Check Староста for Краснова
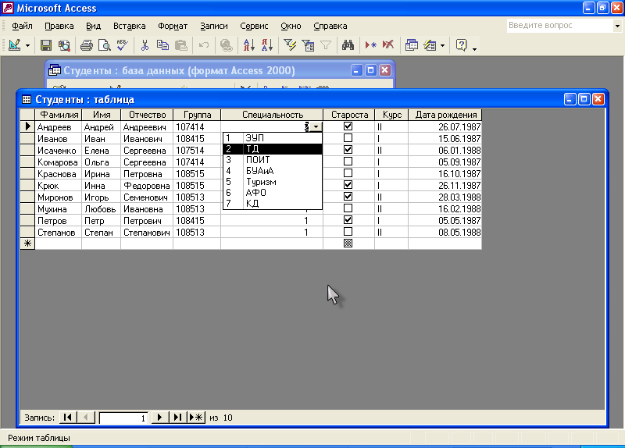625x448 pixels. point(348,172)
